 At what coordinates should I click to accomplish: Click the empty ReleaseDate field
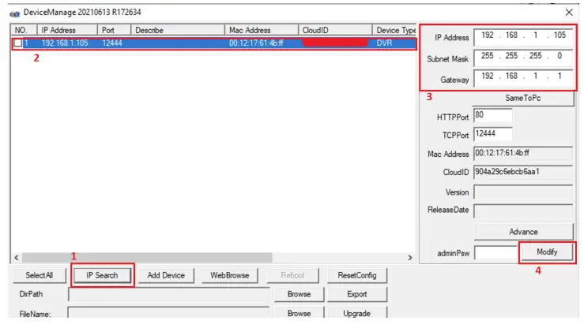(523, 210)
